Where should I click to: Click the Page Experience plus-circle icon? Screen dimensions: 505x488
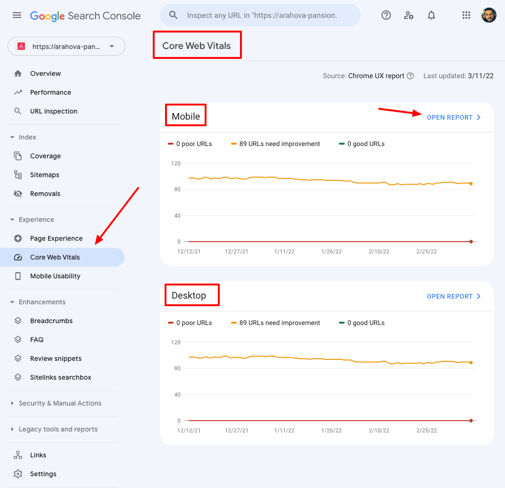click(x=18, y=238)
